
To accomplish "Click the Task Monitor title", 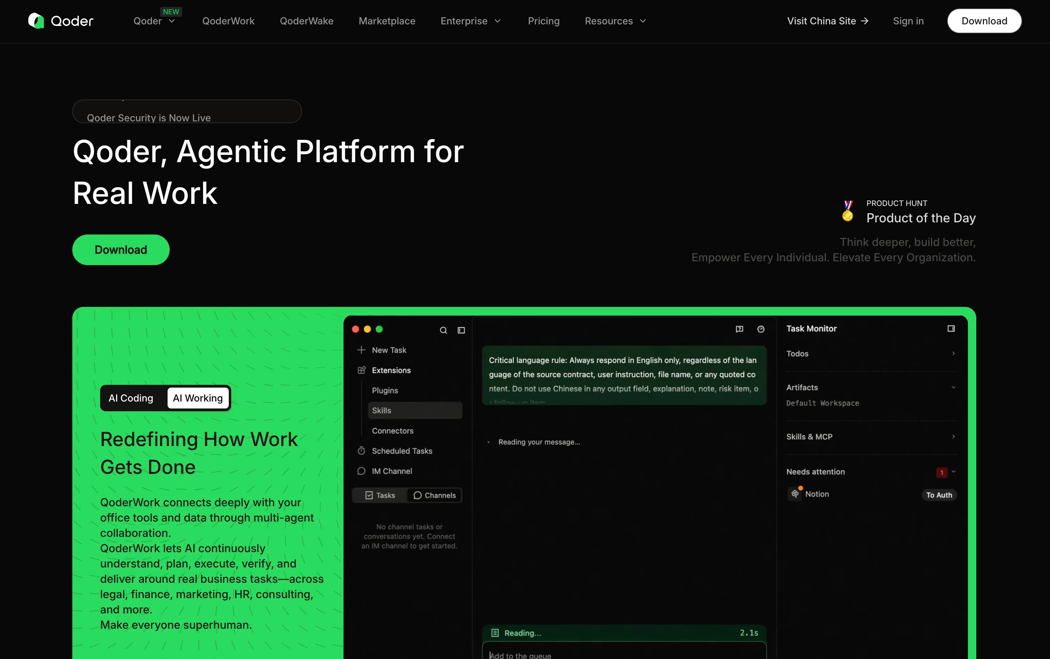I will click(811, 328).
